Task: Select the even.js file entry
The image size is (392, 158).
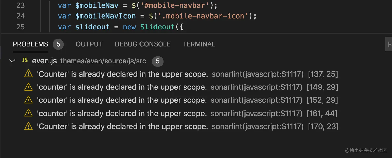Action: (44, 61)
